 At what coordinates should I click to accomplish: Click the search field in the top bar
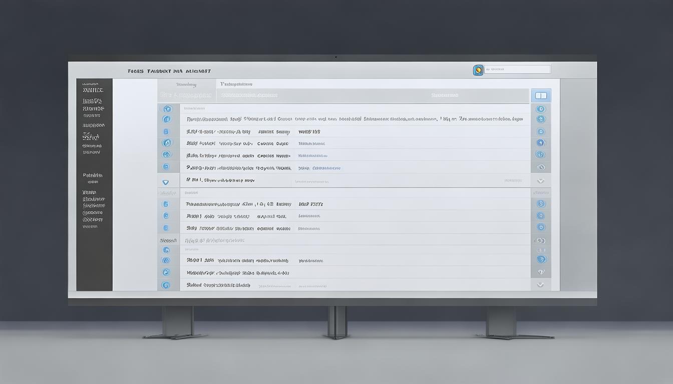pyautogui.click(x=518, y=69)
